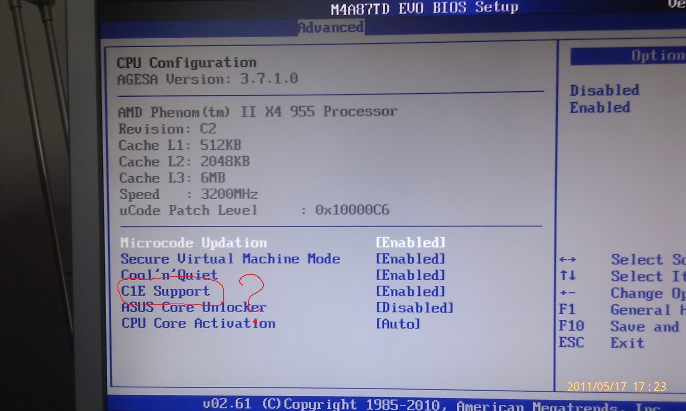Click the F1 General Help hint
The height and width of the screenshot is (411, 686).
pyautogui.click(x=622, y=310)
